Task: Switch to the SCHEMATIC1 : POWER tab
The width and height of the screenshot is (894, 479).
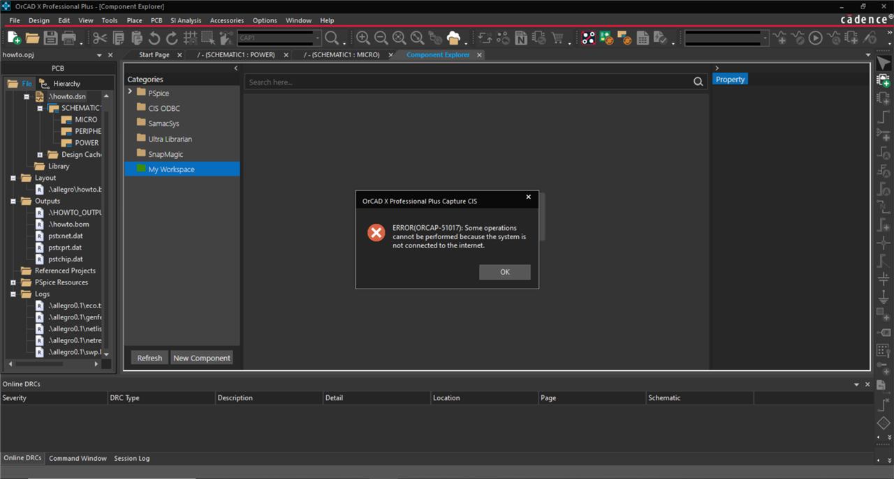Action: [236, 54]
